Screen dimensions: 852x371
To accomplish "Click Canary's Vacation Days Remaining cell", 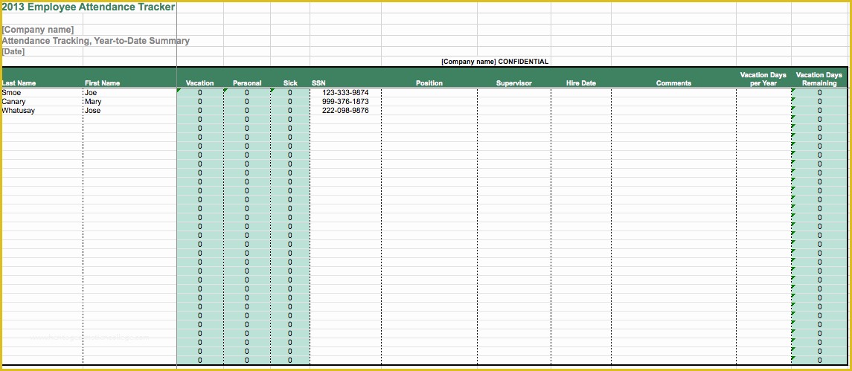I will pos(820,102).
